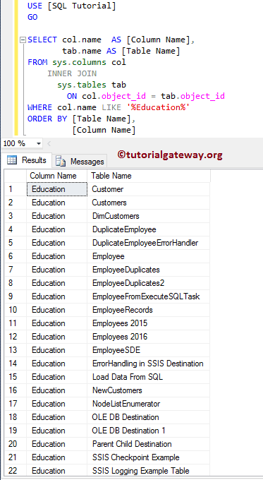Click the INNER JOIN keyword
The width and height of the screenshot is (263, 480).
point(72,74)
